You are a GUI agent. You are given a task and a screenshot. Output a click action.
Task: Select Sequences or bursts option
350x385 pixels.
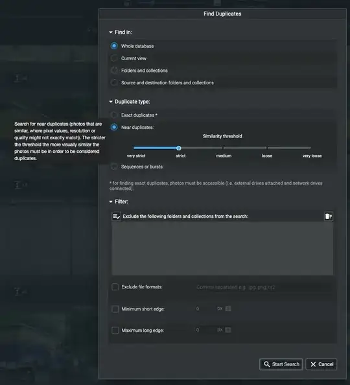114,167
